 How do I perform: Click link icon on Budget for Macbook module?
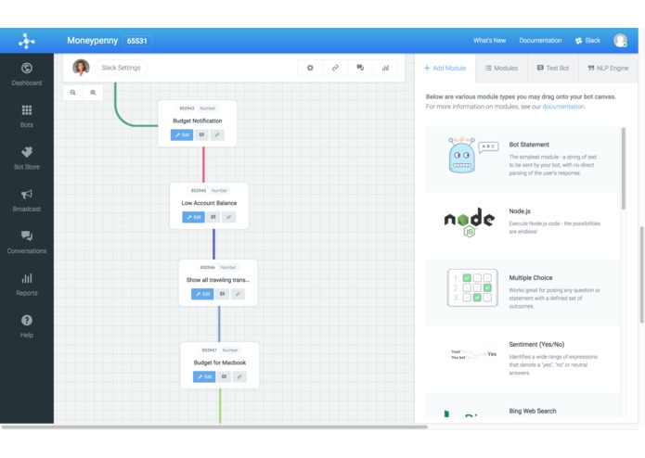click(x=239, y=376)
